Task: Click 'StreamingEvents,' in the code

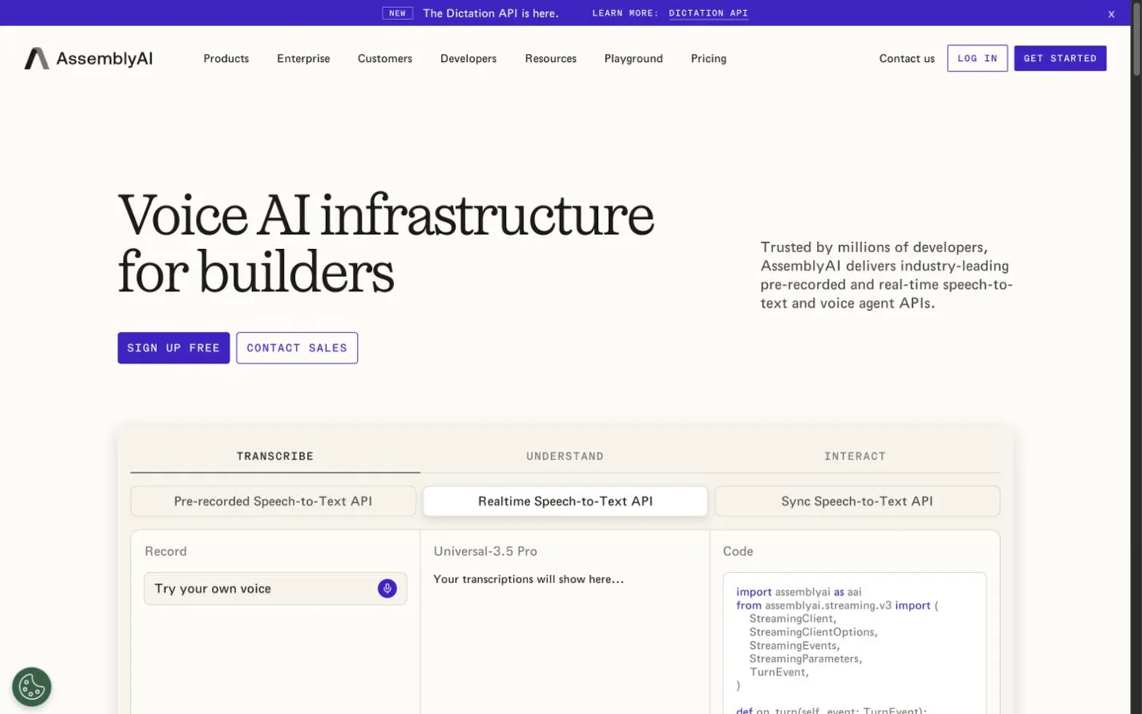Action: pyautogui.click(x=795, y=646)
